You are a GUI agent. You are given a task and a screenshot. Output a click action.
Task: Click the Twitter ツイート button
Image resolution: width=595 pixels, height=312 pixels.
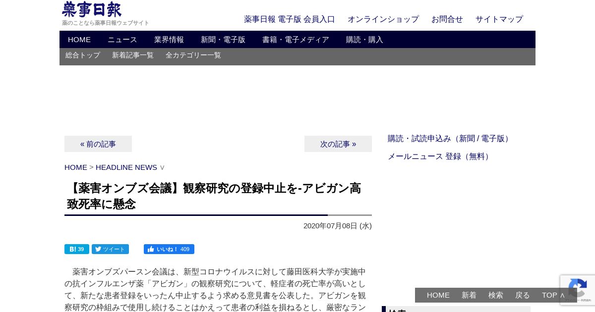click(x=110, y=249)
